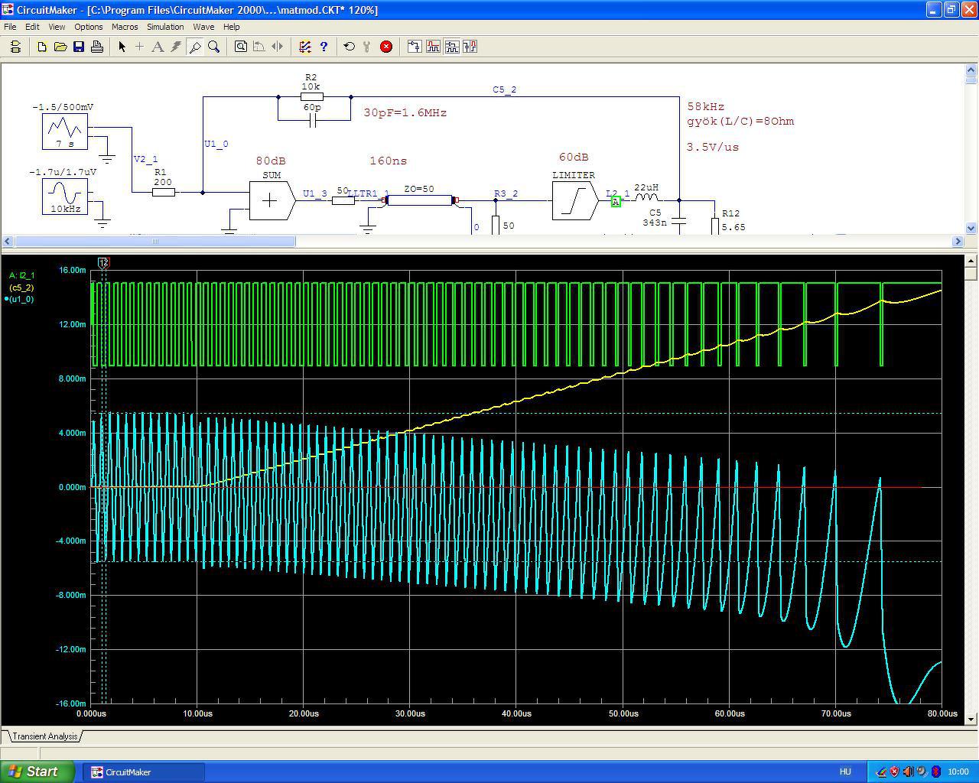Pick the Probe tool in toolbar
979x783 pixels.
(195, 47)
